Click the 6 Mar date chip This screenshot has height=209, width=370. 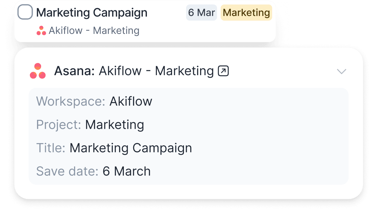pyautogui.click(x=201, y=12)
